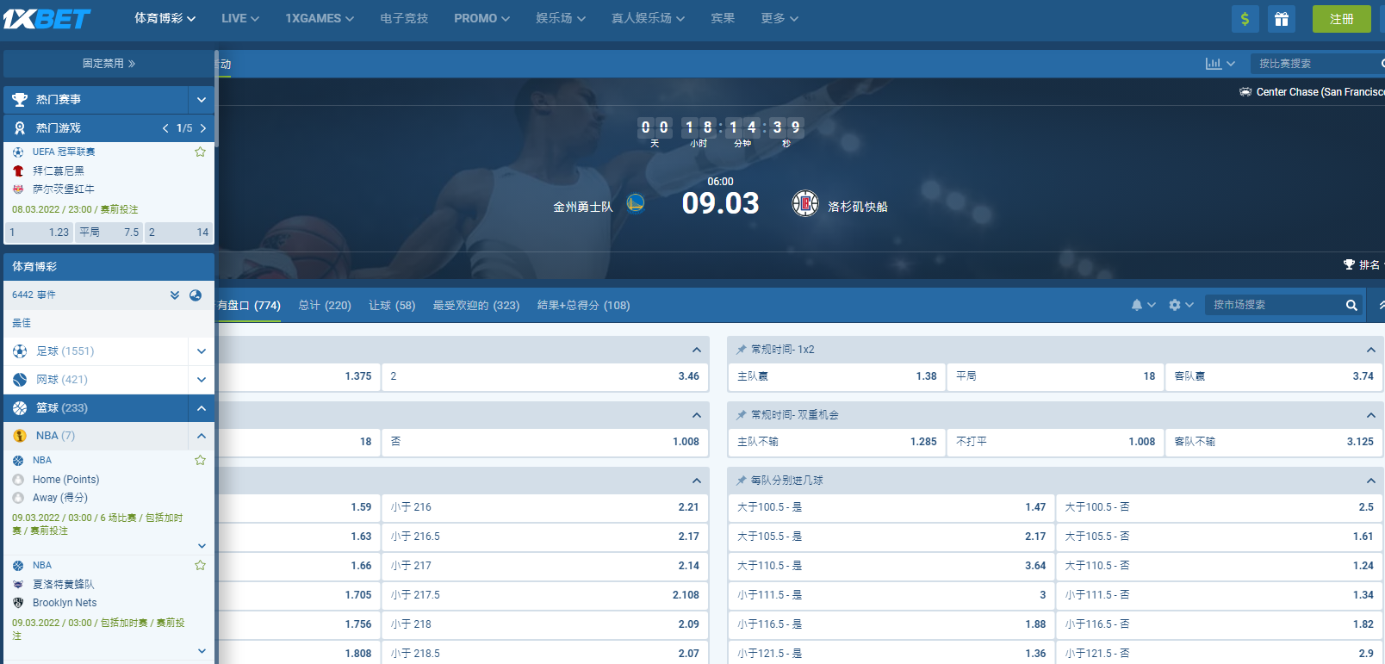Image resolution: width=1385 pixels, height=664 pixels.
Task: Bet on away win odds 14
Action: (x=178, y=232)
